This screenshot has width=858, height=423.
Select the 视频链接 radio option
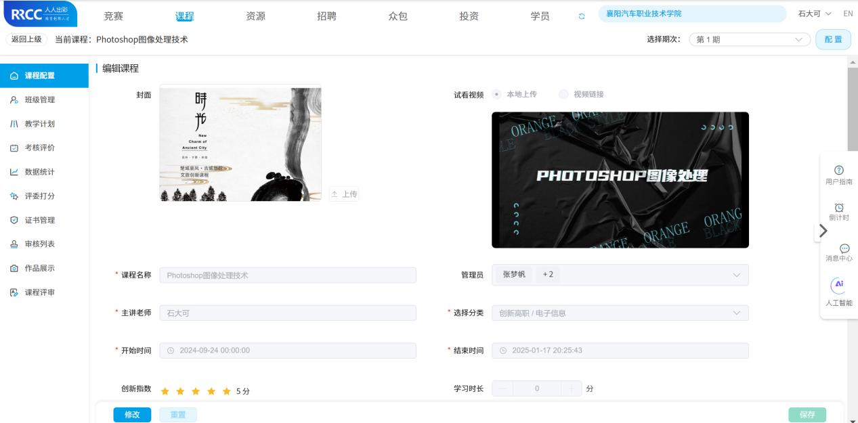pyautogui.click(x=563, y=94)
